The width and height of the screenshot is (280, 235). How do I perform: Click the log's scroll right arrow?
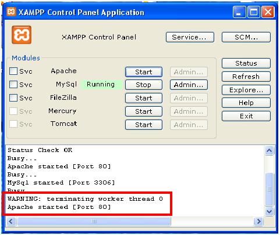pos(258,221)
